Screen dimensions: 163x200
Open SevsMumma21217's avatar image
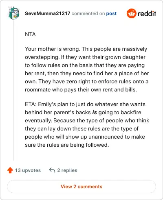14,13
